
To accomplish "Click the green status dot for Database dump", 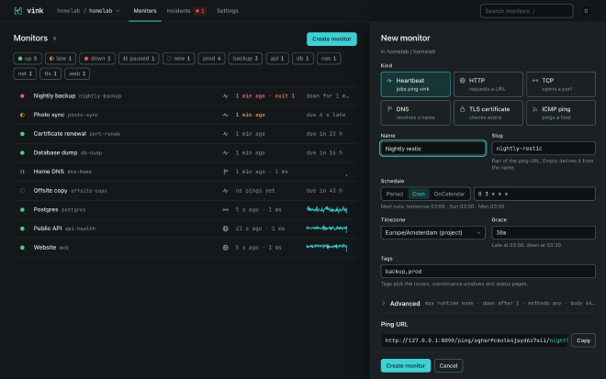I will pyautogui.click(x=22, y=152).
